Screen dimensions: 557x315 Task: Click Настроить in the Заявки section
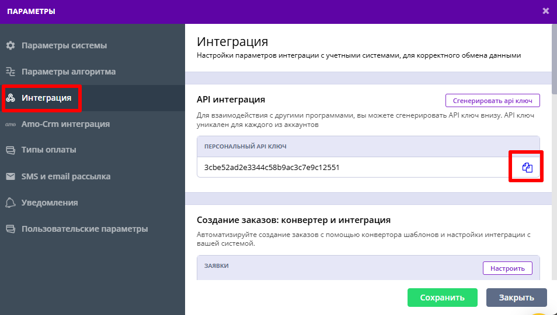coord(507,268)
